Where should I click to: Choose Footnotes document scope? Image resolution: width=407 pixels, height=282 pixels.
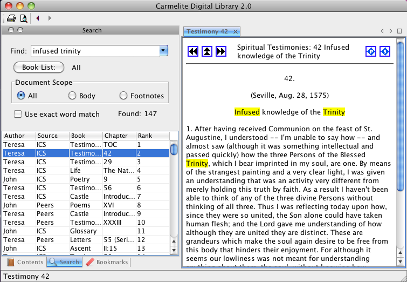[123, 96]
